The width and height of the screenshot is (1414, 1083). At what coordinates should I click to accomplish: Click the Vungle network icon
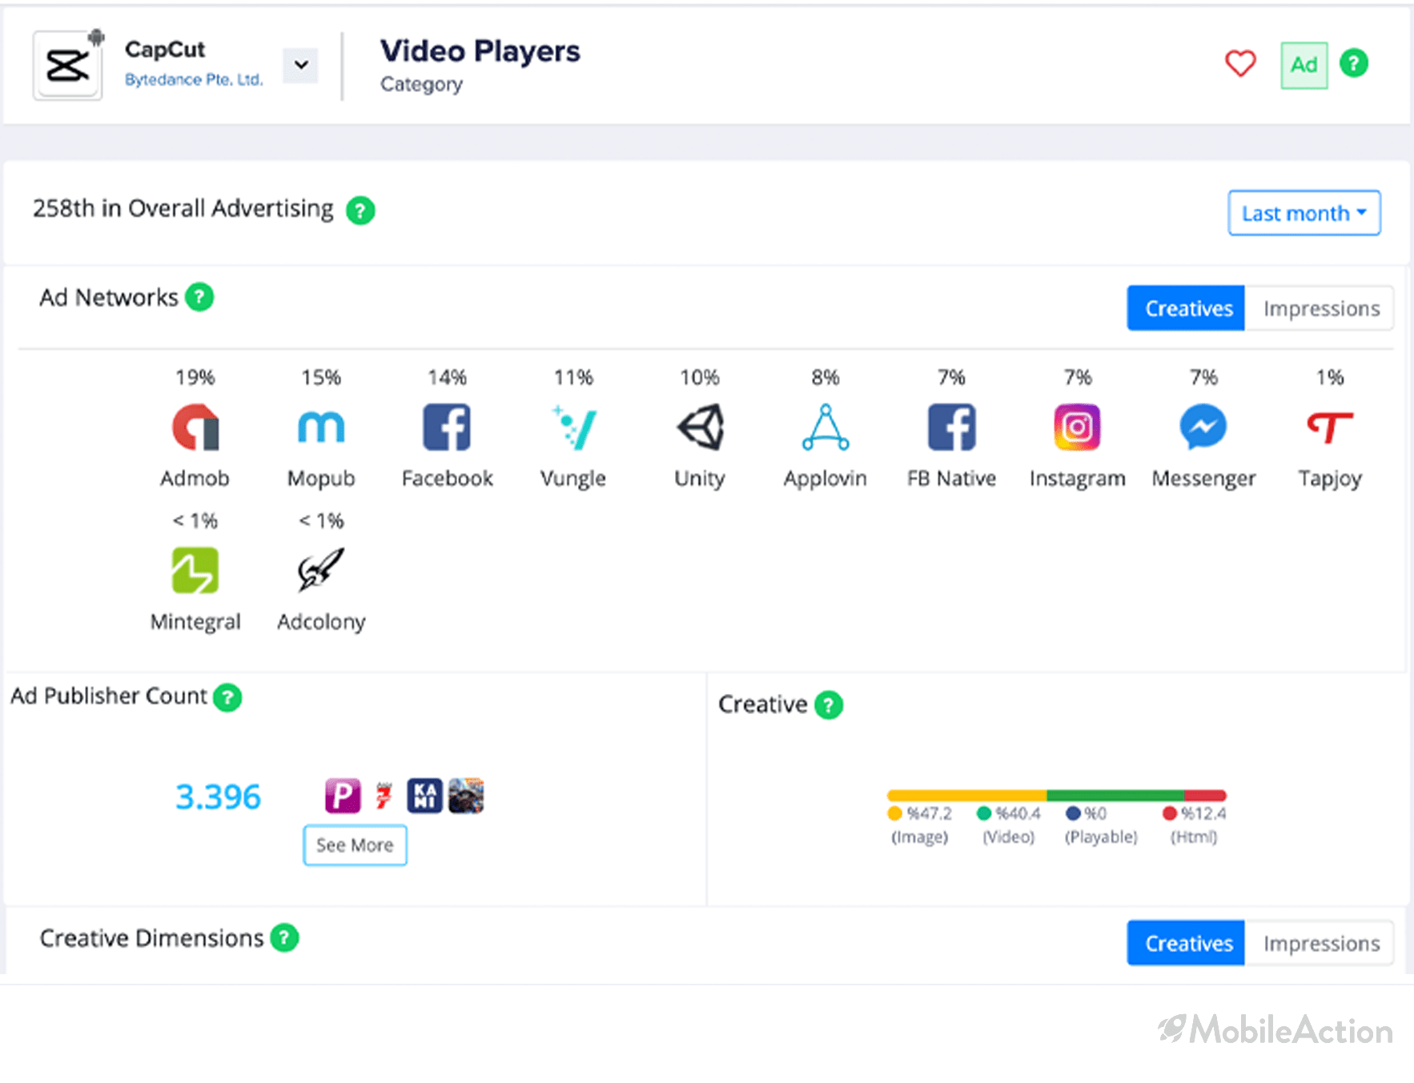573,427
